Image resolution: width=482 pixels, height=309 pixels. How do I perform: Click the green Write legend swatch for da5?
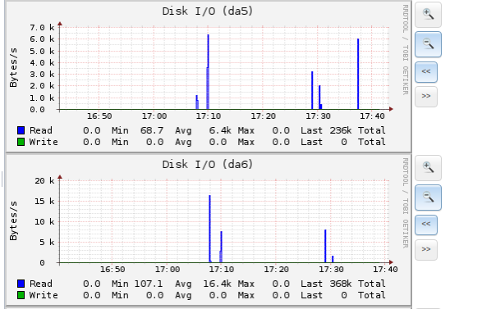click(x=21, y=142)
